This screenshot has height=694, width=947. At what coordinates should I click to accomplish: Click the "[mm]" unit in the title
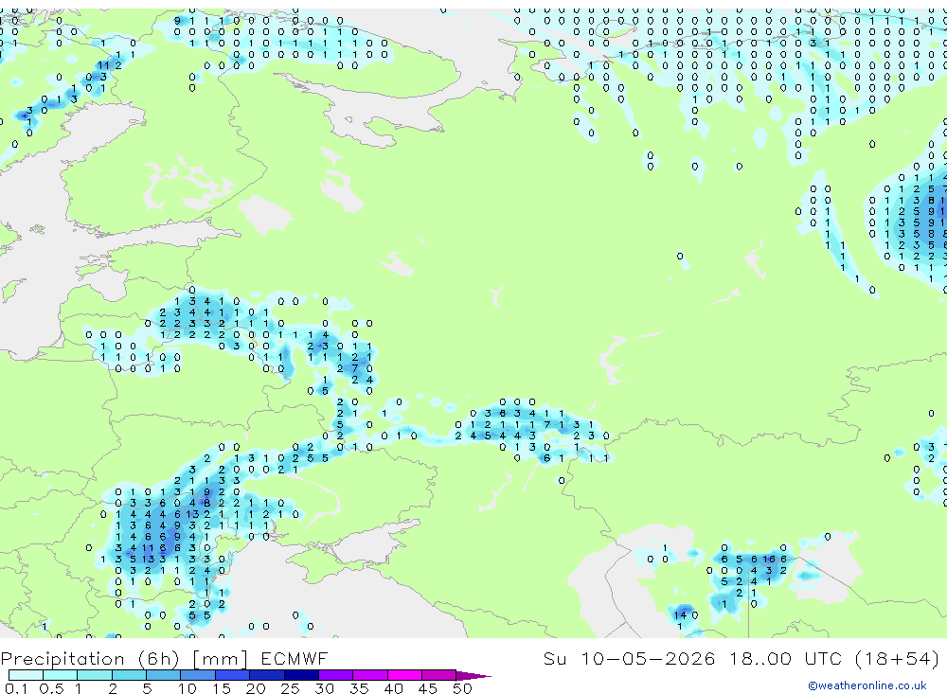point(220,659)
